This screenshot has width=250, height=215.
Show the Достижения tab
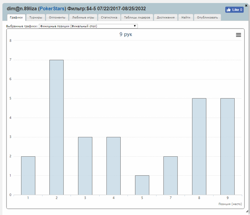(x=165, y=18)
